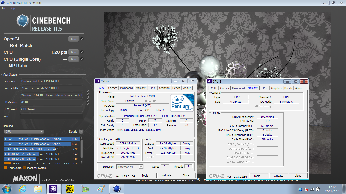The height and width of the screenshot is (194, 346).
Task: Open Bench tab in right CPU-Z window
Action: click(288, 88)
